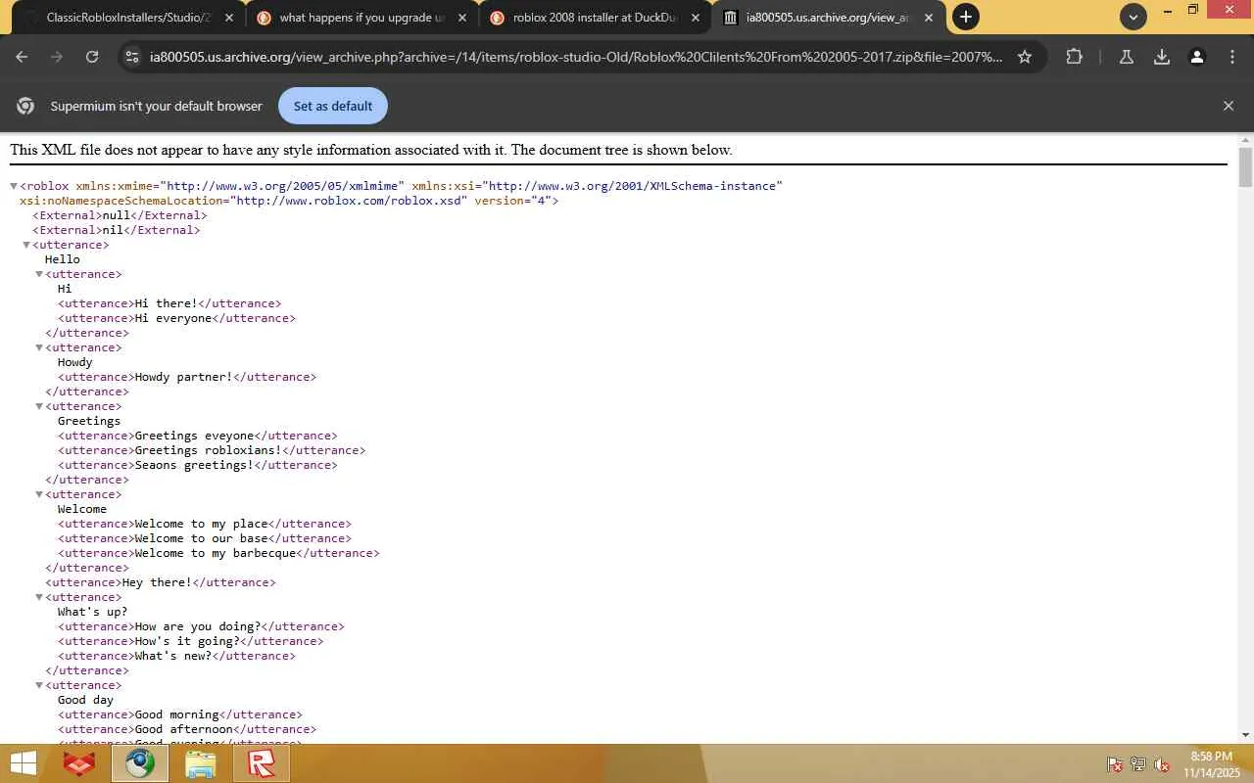Click the Supermium logo in the notification bar
The width and height of the screenshot is (1254, 783).
25,106
